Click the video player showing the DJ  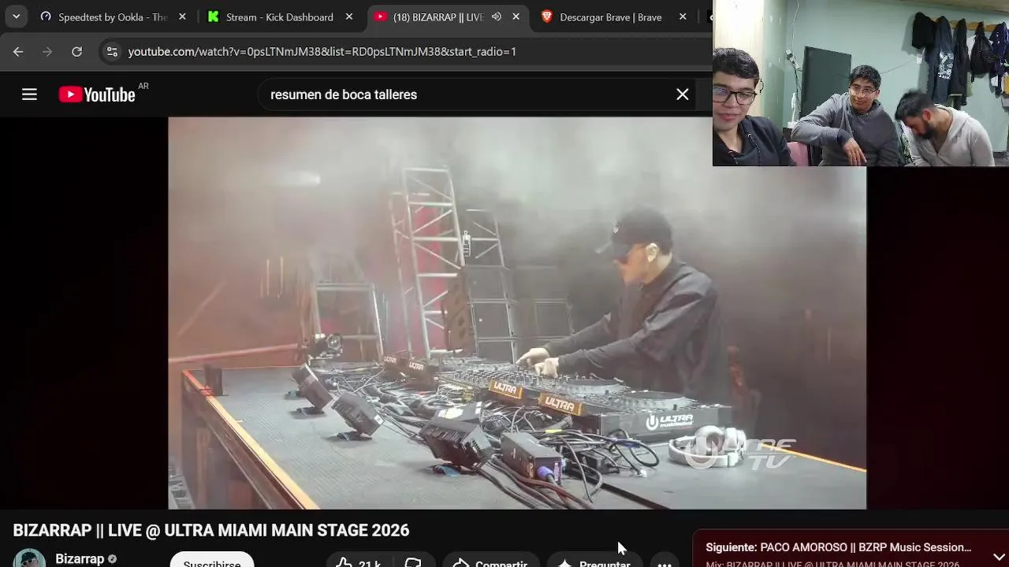point(516,313)
